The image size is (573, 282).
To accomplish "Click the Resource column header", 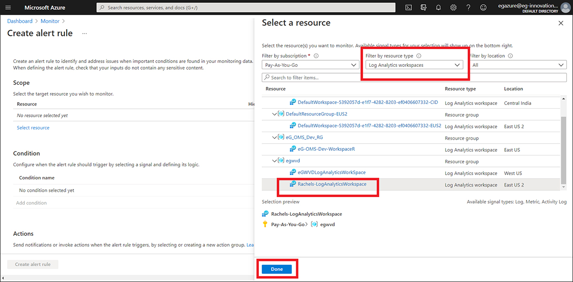I will (x=276, y=89).
